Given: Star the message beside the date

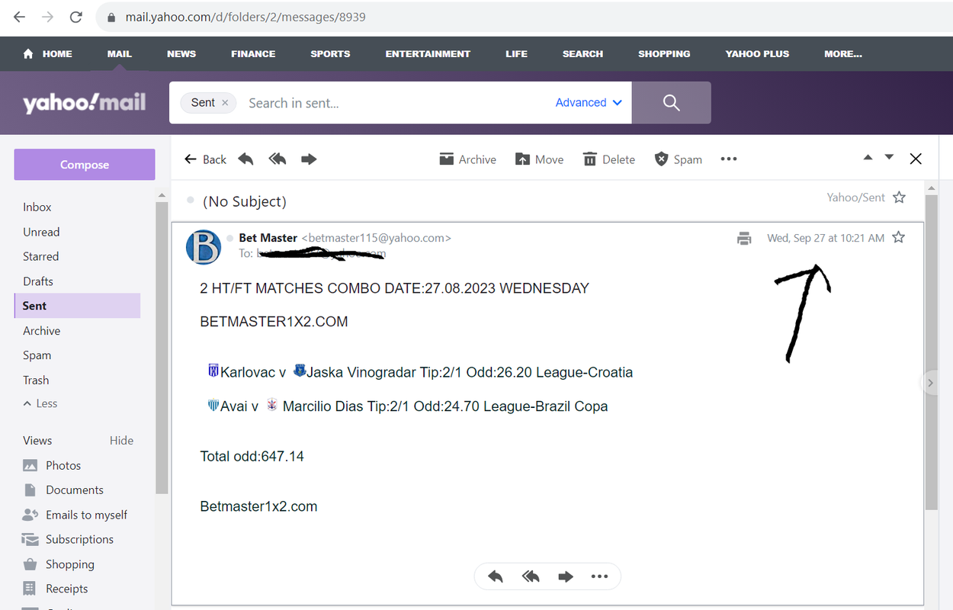Looking at the screenshot, I should (x=898, y=237).
